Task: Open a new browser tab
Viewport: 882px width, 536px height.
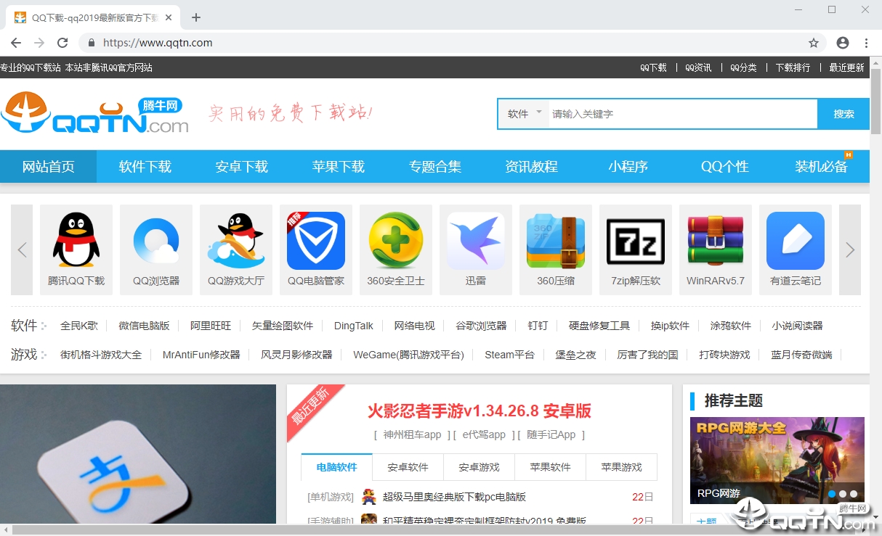Action: [196, 17]
